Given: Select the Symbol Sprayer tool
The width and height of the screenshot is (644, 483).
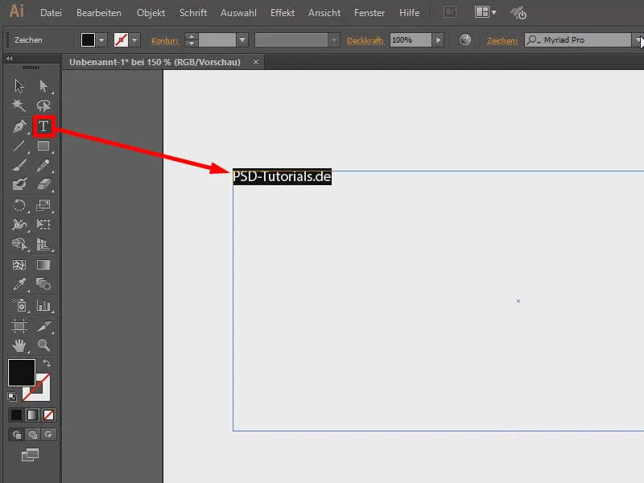Looking at the screenshot, I should pos(19,305).
